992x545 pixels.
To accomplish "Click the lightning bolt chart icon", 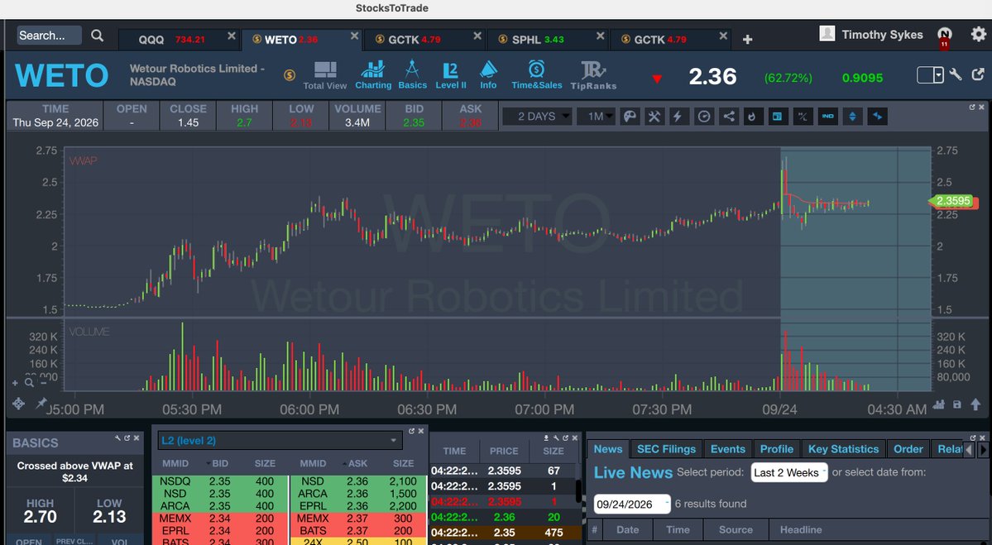I will pos(678,117).
